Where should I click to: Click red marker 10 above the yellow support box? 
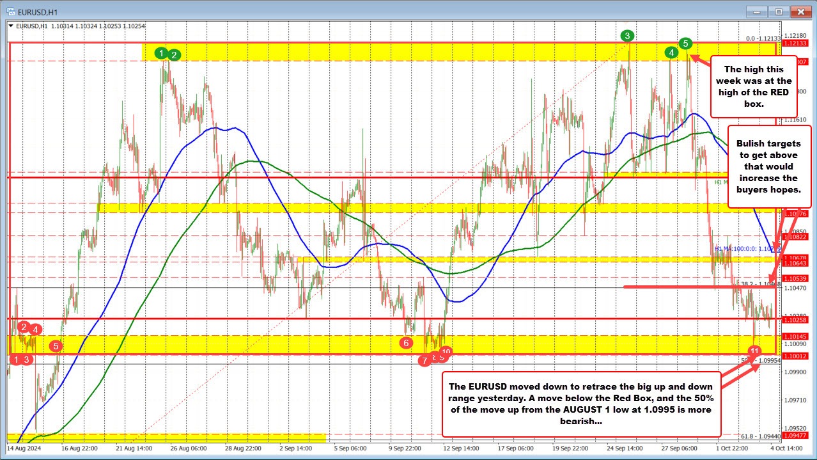[445, 351]
